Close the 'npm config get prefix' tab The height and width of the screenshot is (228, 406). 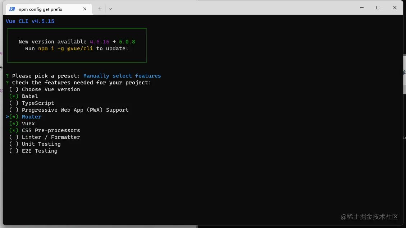(85, 9)
